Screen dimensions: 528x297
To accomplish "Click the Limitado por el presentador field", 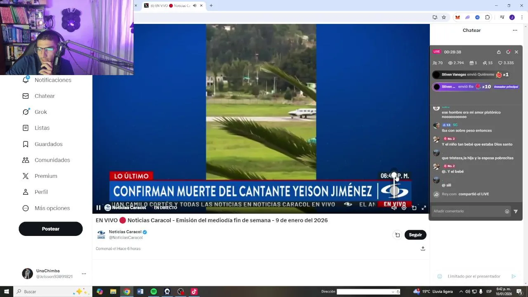I will coord(474,276).
